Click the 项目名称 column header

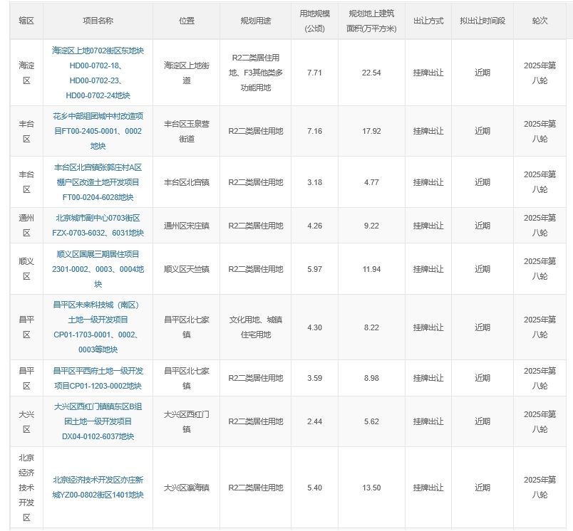click(98, 21)
